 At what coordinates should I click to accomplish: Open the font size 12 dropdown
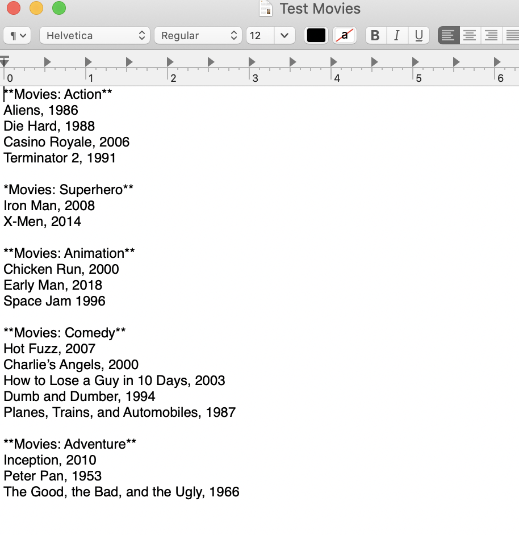pos(271,35)
